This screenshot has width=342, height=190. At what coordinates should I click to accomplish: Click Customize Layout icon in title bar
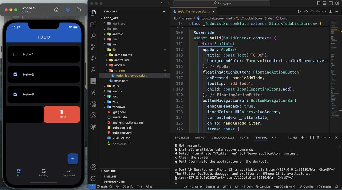click(337, 3)
